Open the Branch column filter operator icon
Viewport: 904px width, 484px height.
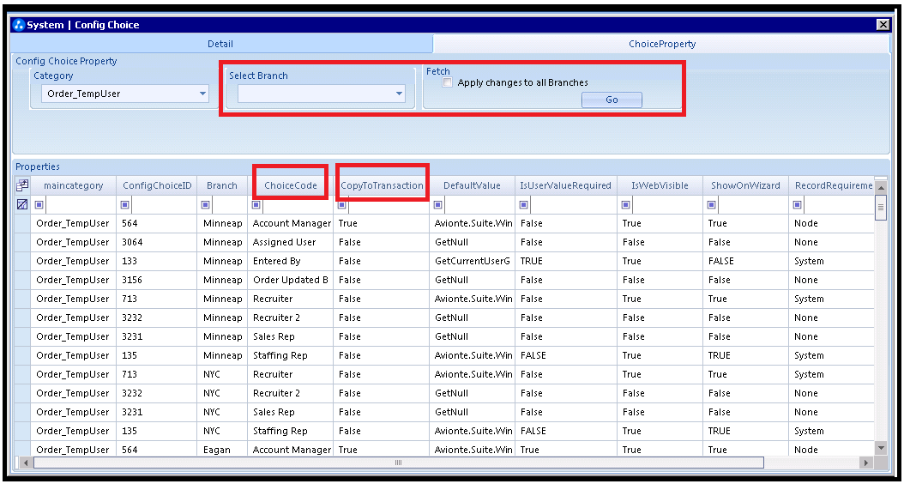[205, 204]
